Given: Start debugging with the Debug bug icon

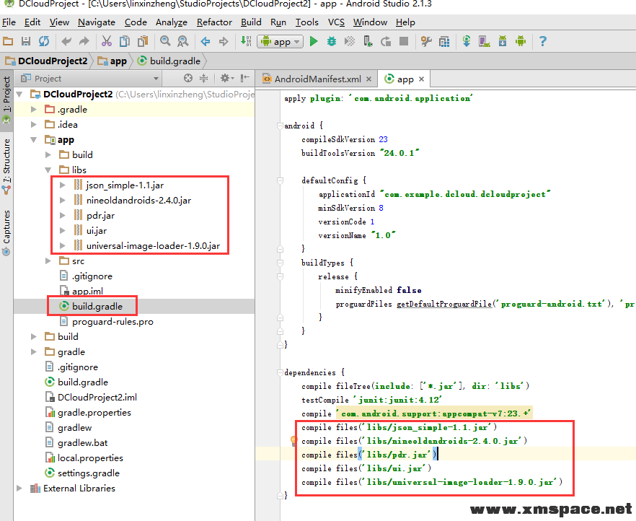Looking at the screenshot, I should coord(332,42).
